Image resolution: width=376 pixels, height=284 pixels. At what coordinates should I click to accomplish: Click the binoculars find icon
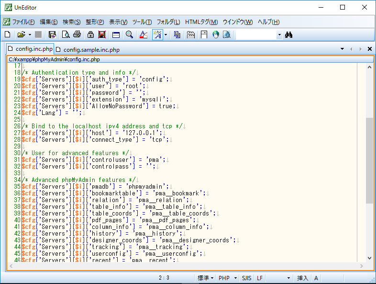pos(288,34)
